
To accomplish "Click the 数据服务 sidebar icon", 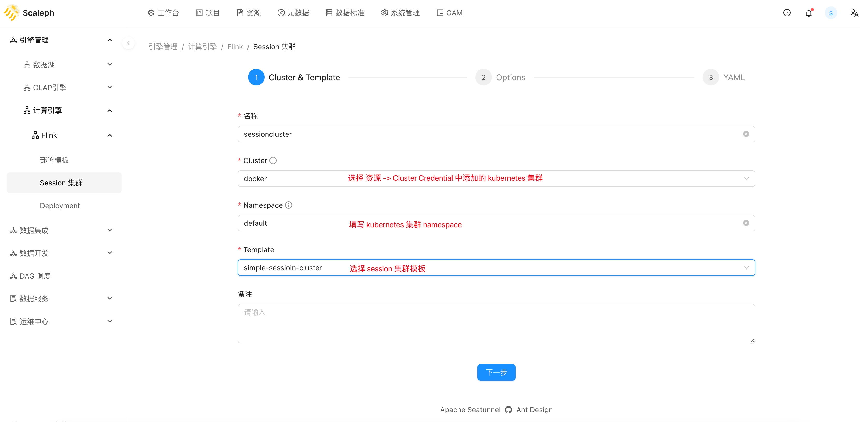I will [13, 299].
